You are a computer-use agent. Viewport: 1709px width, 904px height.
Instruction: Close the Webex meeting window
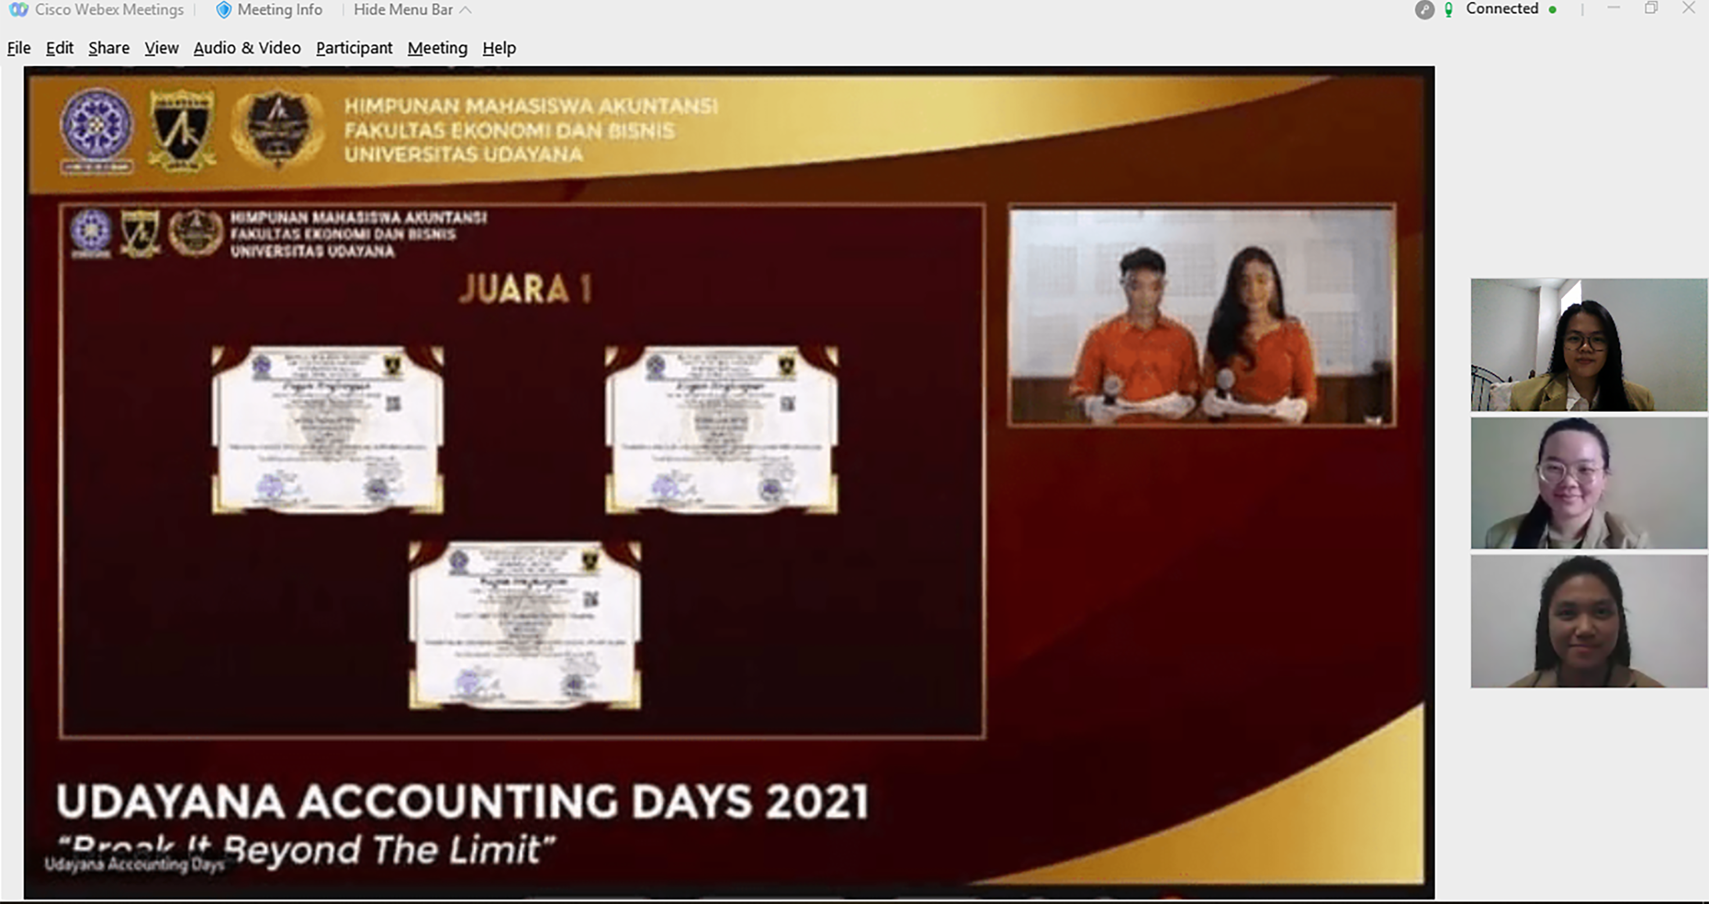click(1689, 8)
